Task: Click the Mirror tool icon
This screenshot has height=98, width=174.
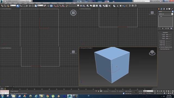Action: click(x=81, y=6)
